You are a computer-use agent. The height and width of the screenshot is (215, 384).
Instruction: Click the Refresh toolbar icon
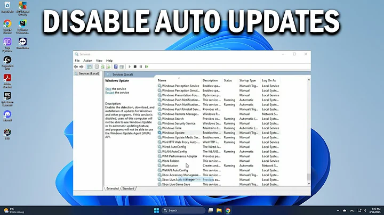102,67
